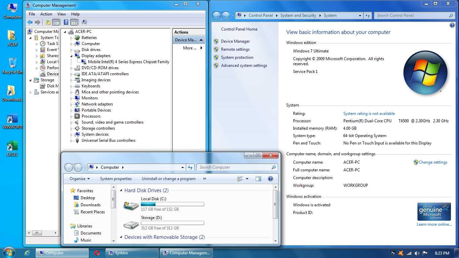Click More Actions in Actions pane
Image resolution: width=459 pixels, height=258 pixels.
[193, 48]
